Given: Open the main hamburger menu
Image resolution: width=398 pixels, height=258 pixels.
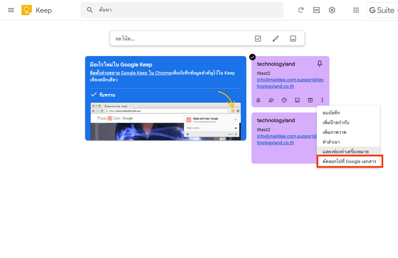Looking at the screenshot, I should tap(11, 10).
